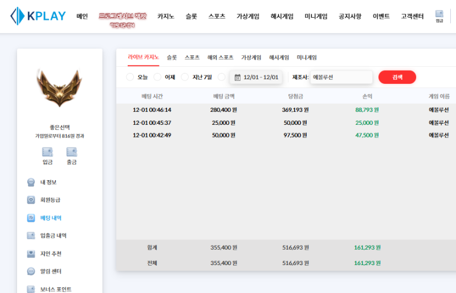The height and width of the screenshot is (293, 456).
Task: Open 가상게임 in top navigation
Action: click(248, 16)
